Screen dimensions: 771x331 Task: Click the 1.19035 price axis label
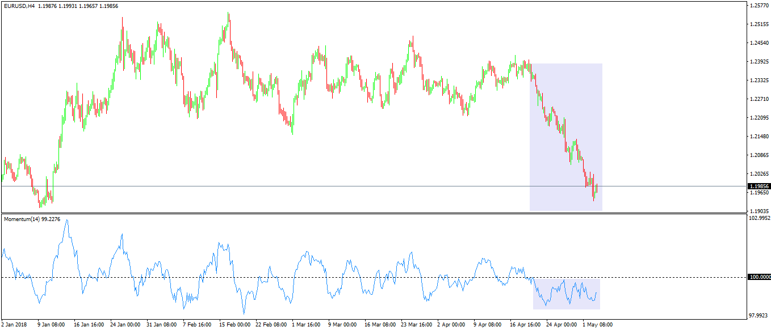(759, 211)
